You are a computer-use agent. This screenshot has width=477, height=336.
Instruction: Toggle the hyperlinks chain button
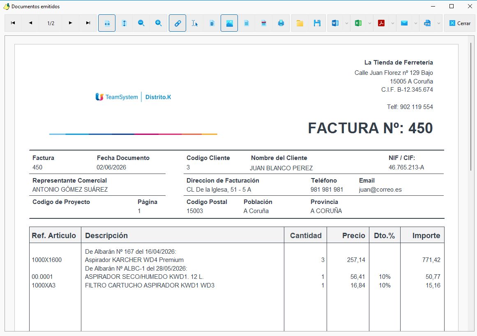click(177, 23)
